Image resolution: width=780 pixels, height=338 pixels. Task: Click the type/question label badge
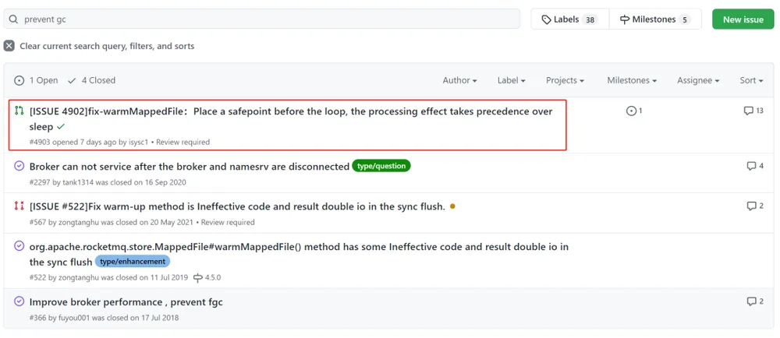[381, 166]
